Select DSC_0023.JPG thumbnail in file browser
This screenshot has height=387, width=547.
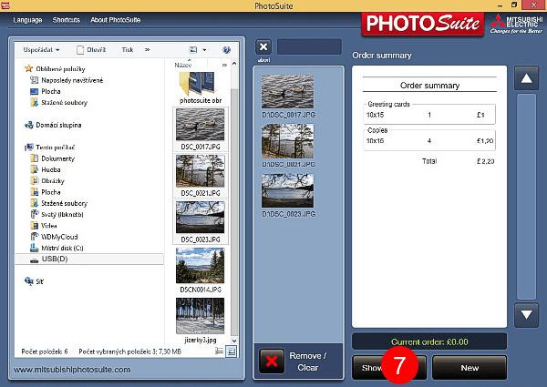point(201,222)
